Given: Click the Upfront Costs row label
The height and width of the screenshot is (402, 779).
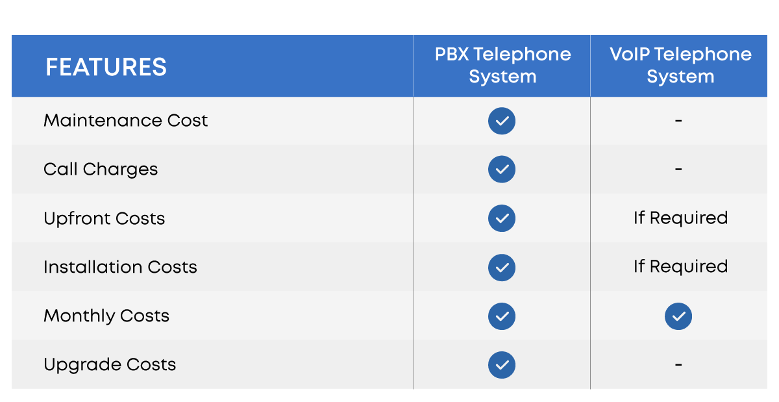Looking at the screenshot, I should pos(105,218).
